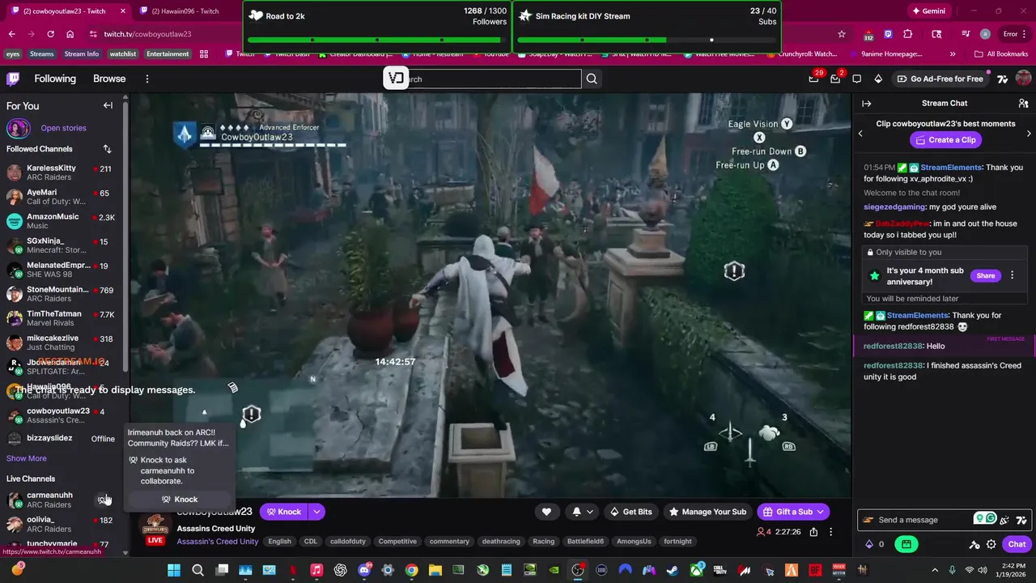
Task: Click the Twitch logo home icon
Action: 13,79
